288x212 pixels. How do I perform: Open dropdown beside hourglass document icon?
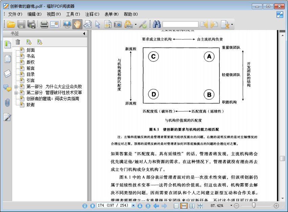coord(232,24)
